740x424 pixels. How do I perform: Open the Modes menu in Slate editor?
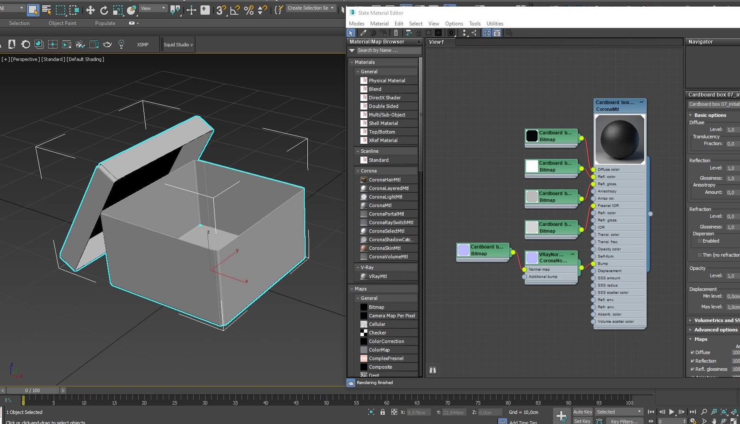pos(356,24)
